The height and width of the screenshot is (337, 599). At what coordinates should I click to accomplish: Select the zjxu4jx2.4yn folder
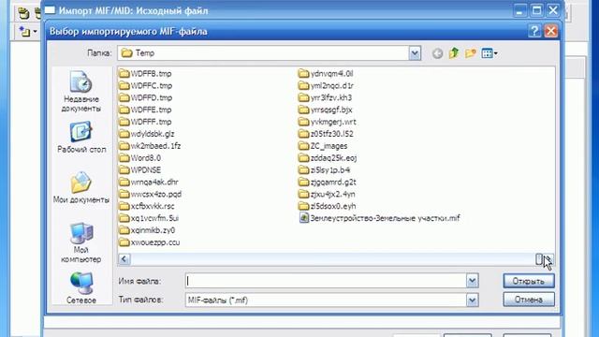pyautogui.click(x=327, y=194)
